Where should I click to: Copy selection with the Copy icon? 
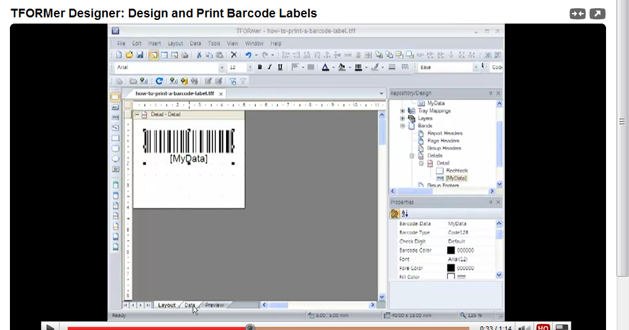[x=209, y=55]
